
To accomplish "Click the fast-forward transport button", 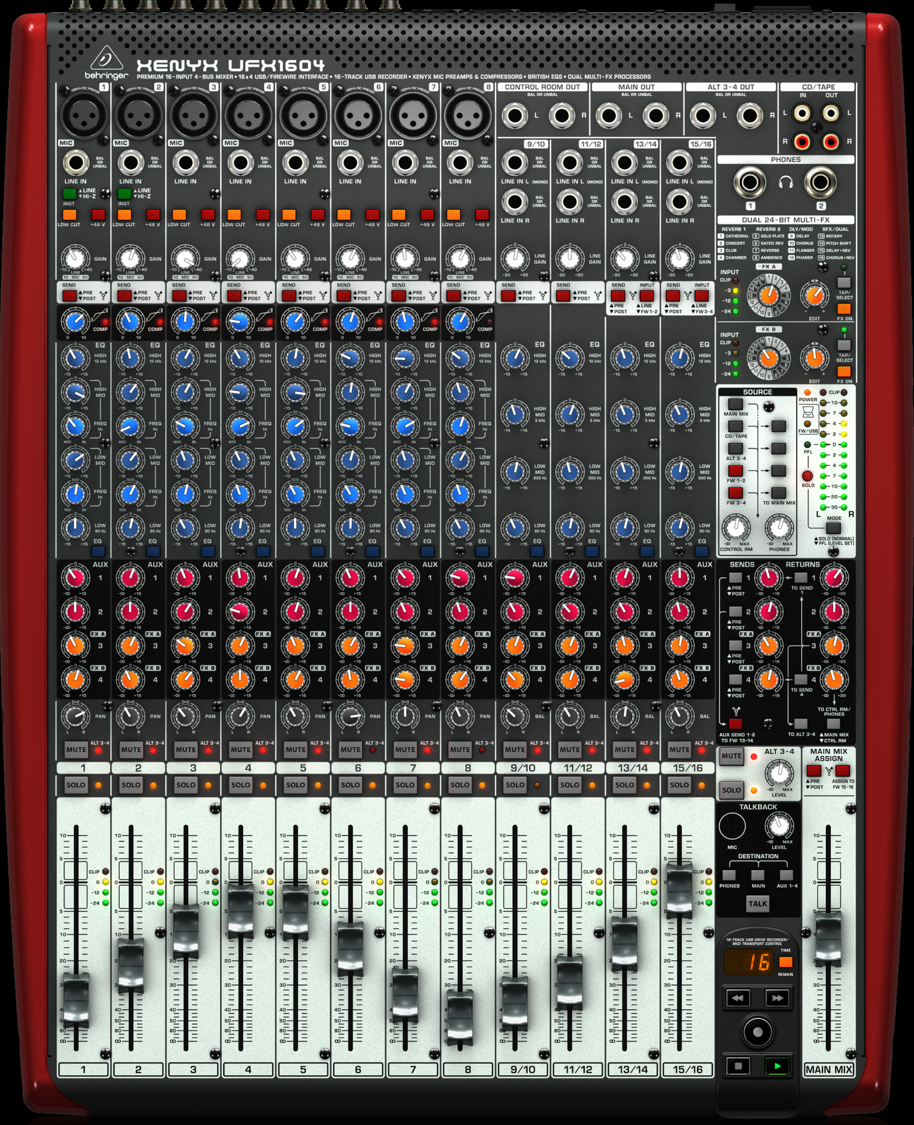I will coord(777,998).
